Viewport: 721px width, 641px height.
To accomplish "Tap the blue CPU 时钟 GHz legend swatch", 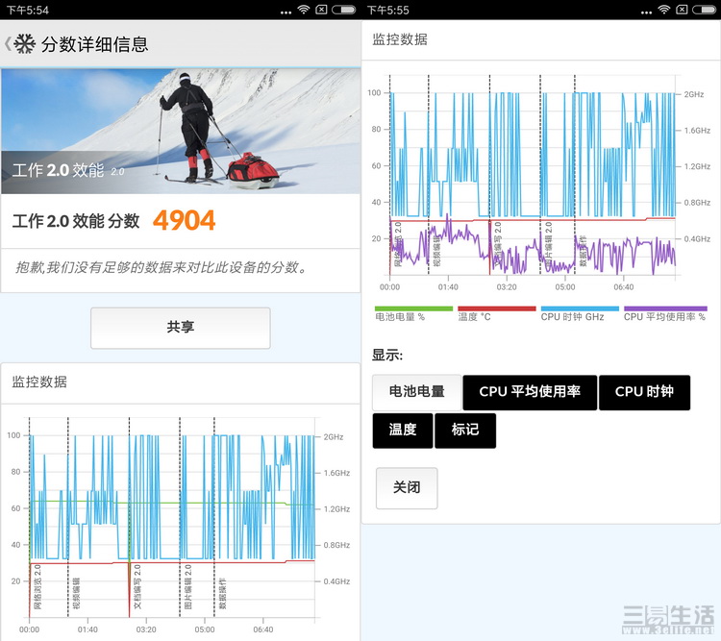I will (x=580, y=308).
